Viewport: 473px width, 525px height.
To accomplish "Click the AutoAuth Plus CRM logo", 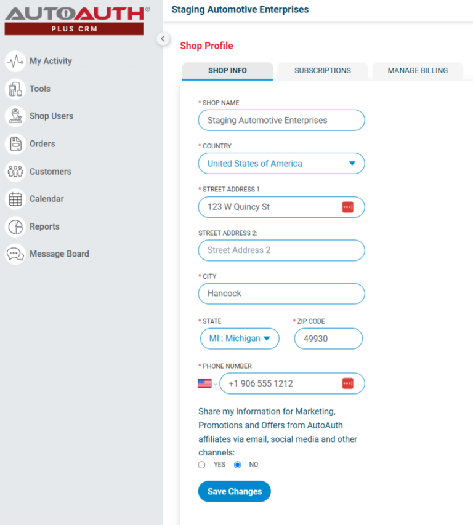I will pos(75,20).
